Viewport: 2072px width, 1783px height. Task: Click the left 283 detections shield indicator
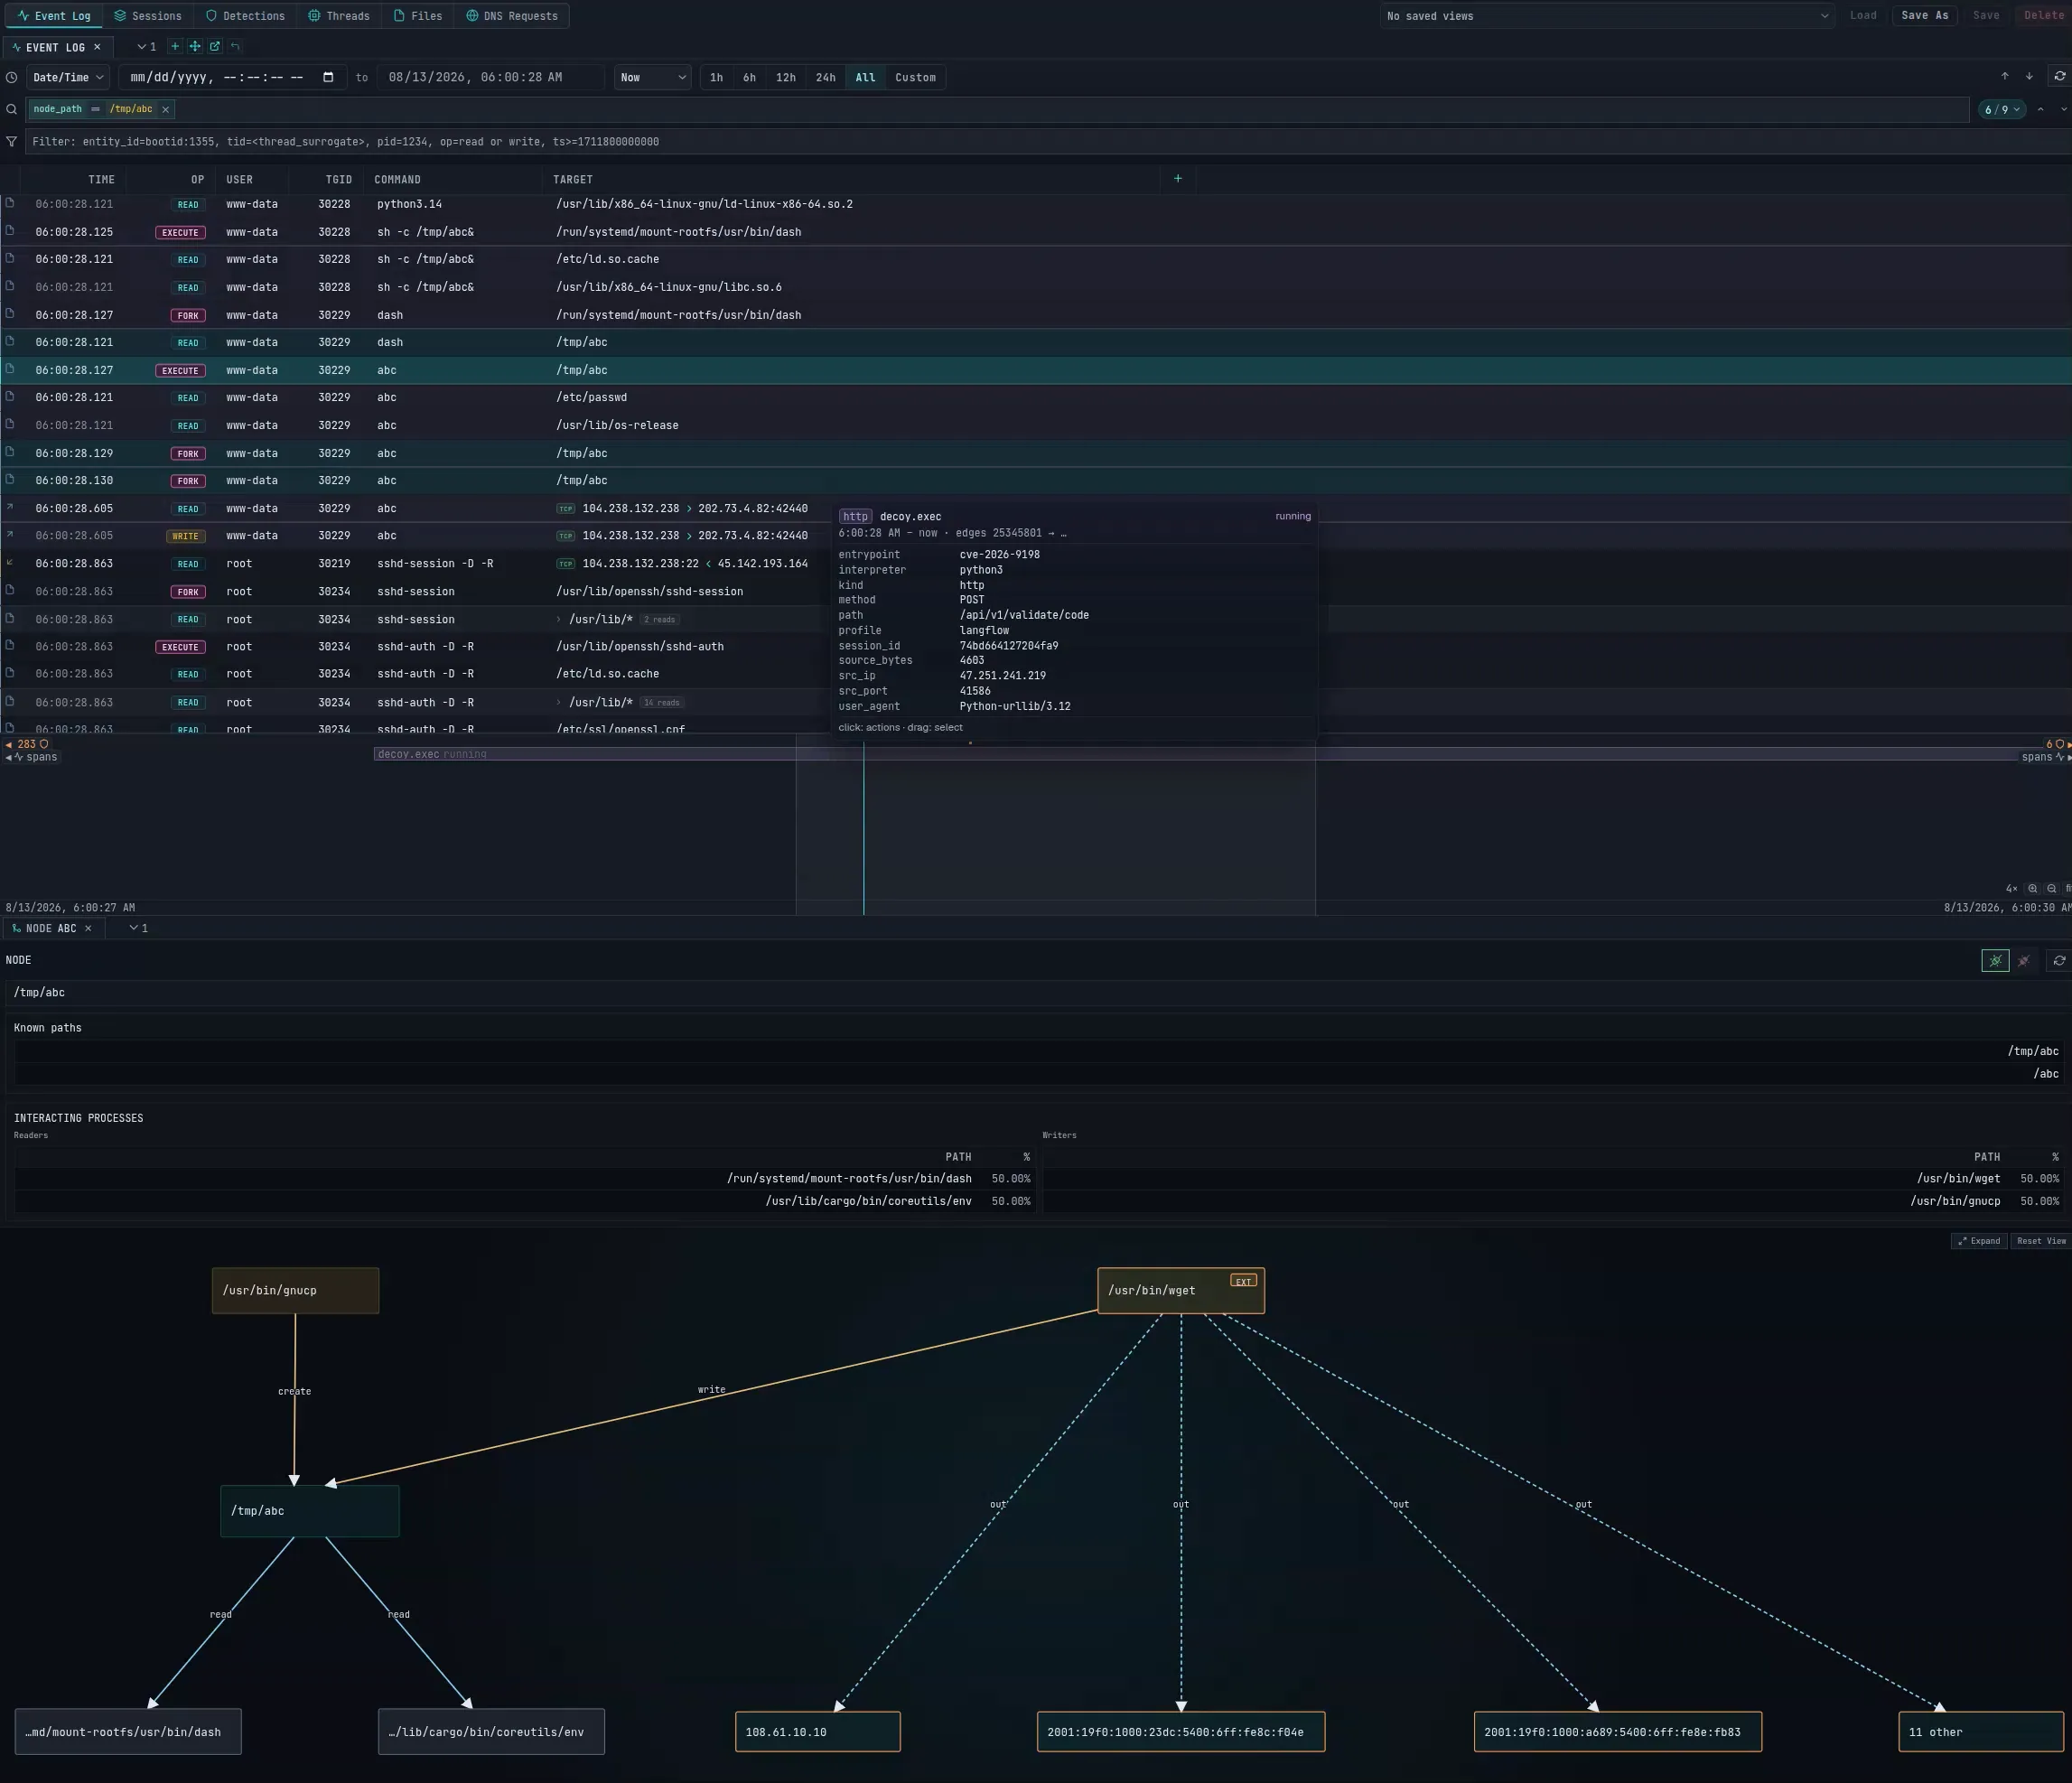coord(27,744)
